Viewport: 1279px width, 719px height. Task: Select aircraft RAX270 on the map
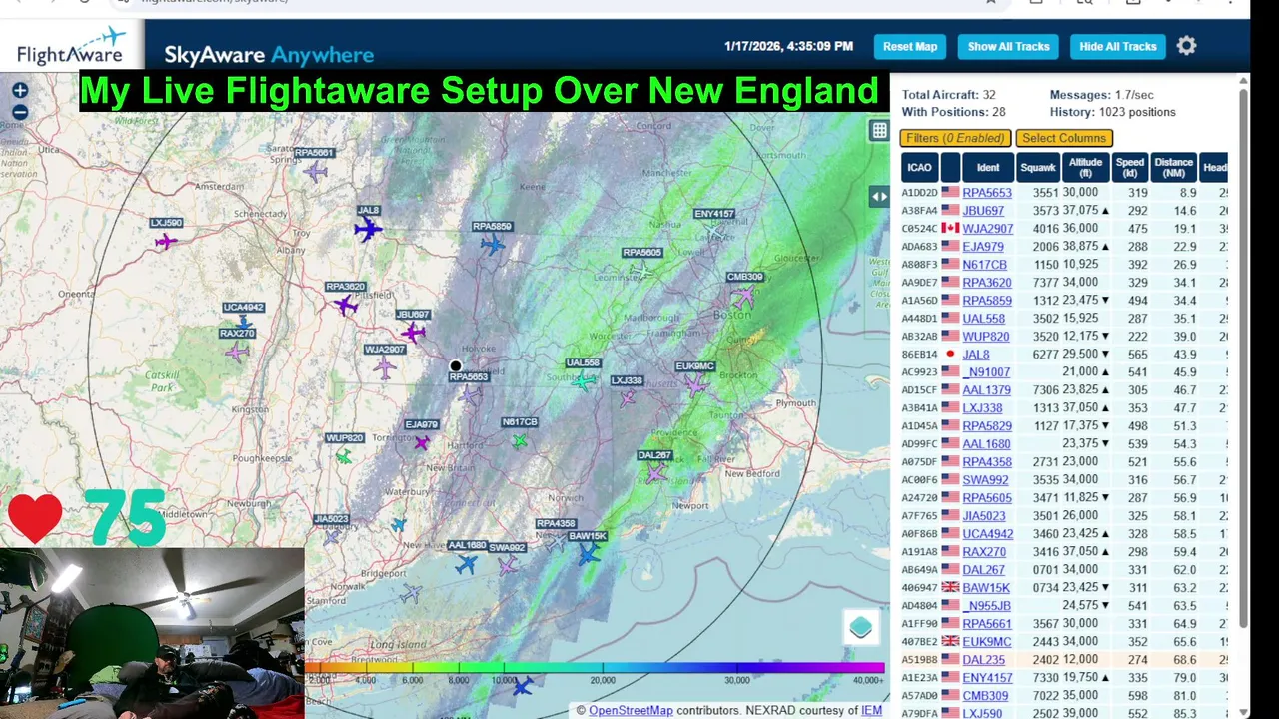237,351
